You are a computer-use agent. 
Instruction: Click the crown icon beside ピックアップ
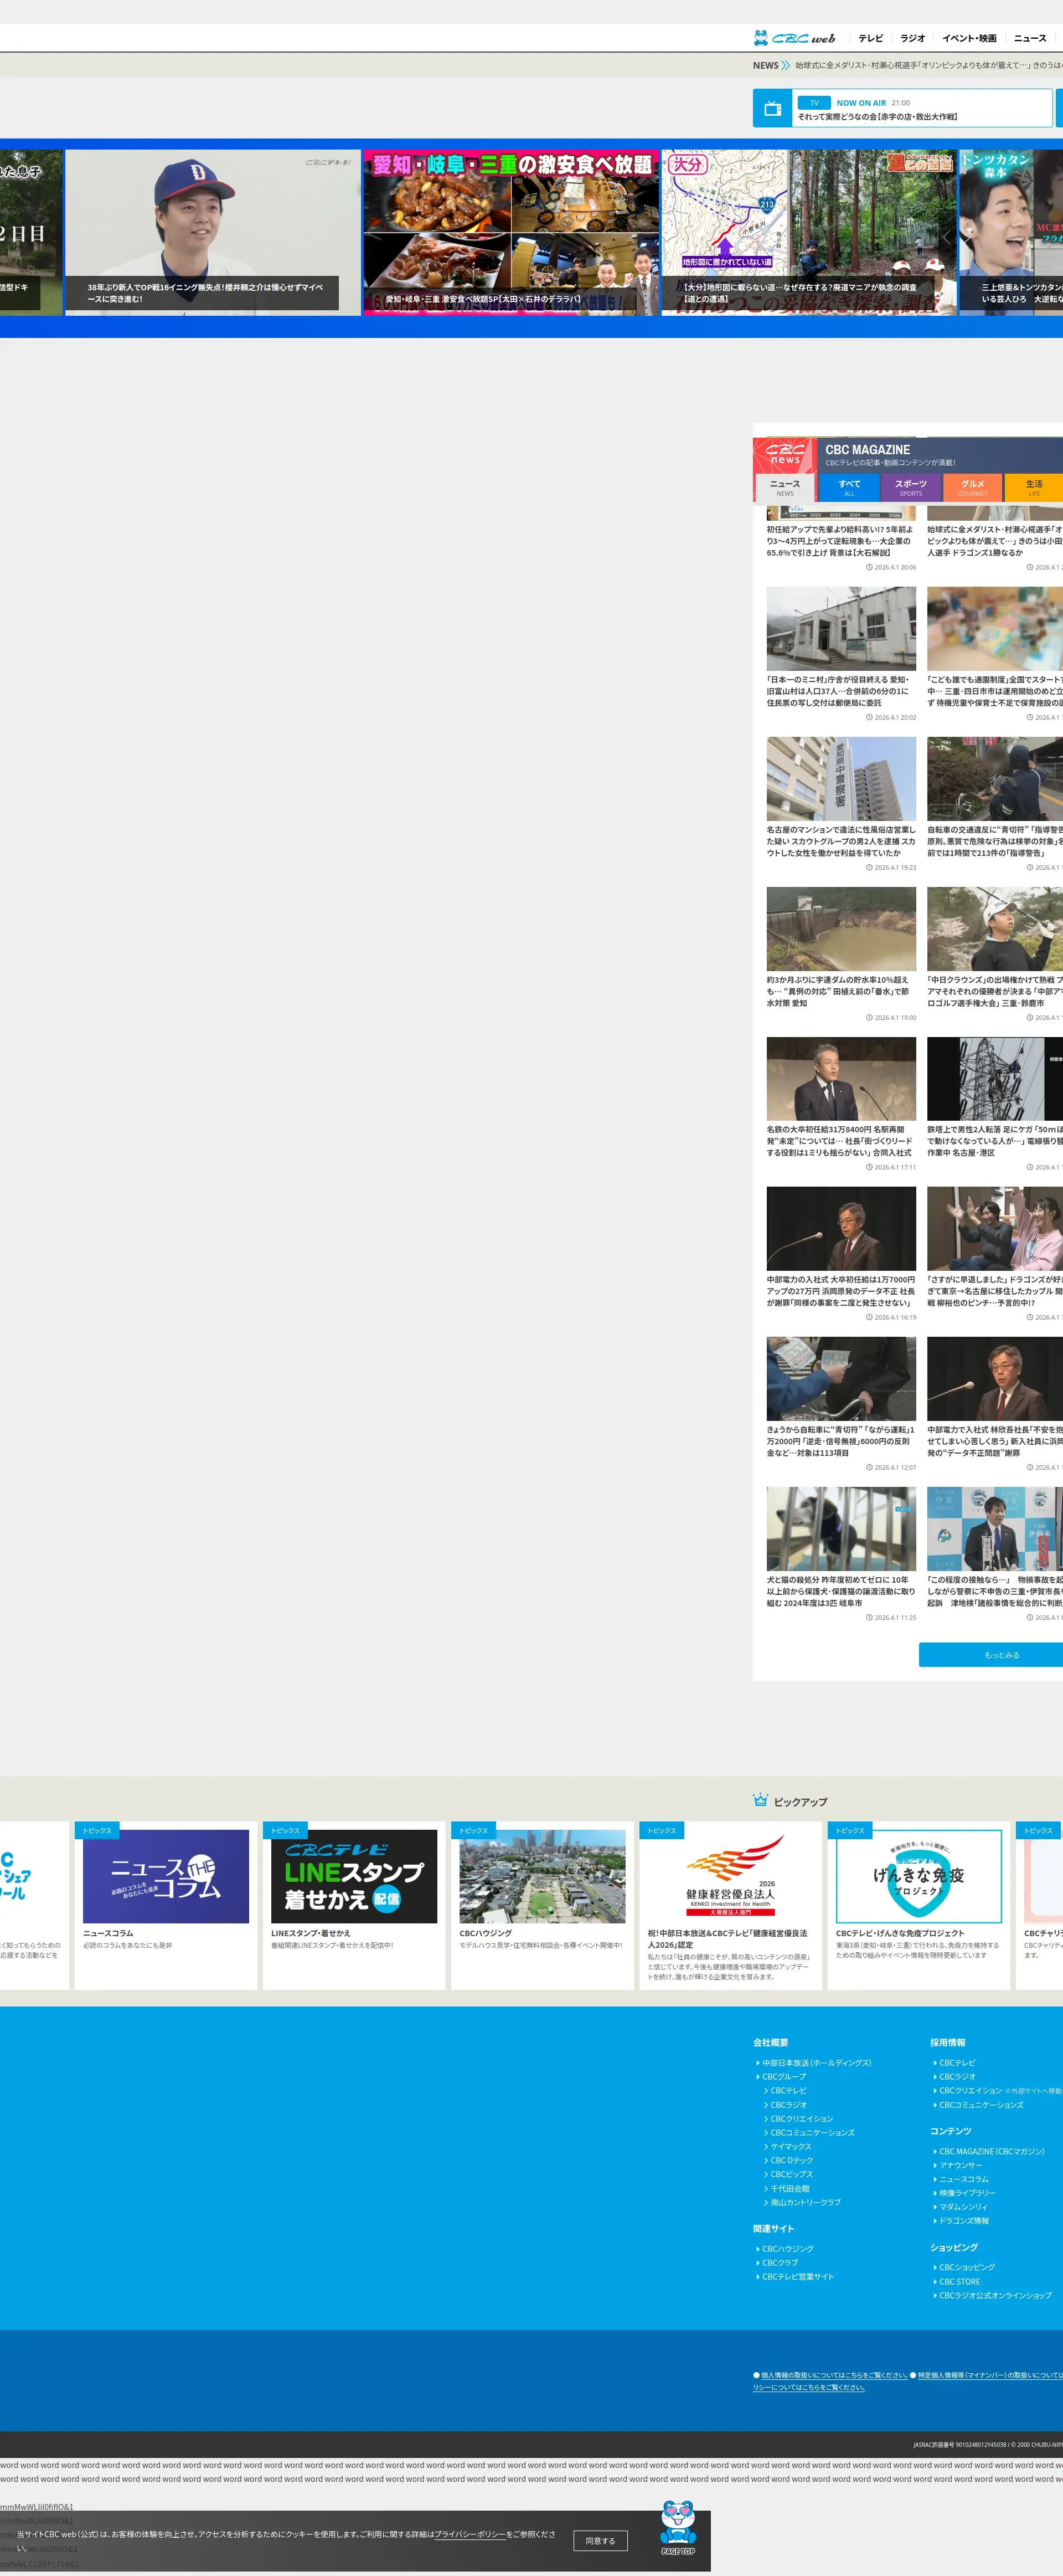point(760,1800)
